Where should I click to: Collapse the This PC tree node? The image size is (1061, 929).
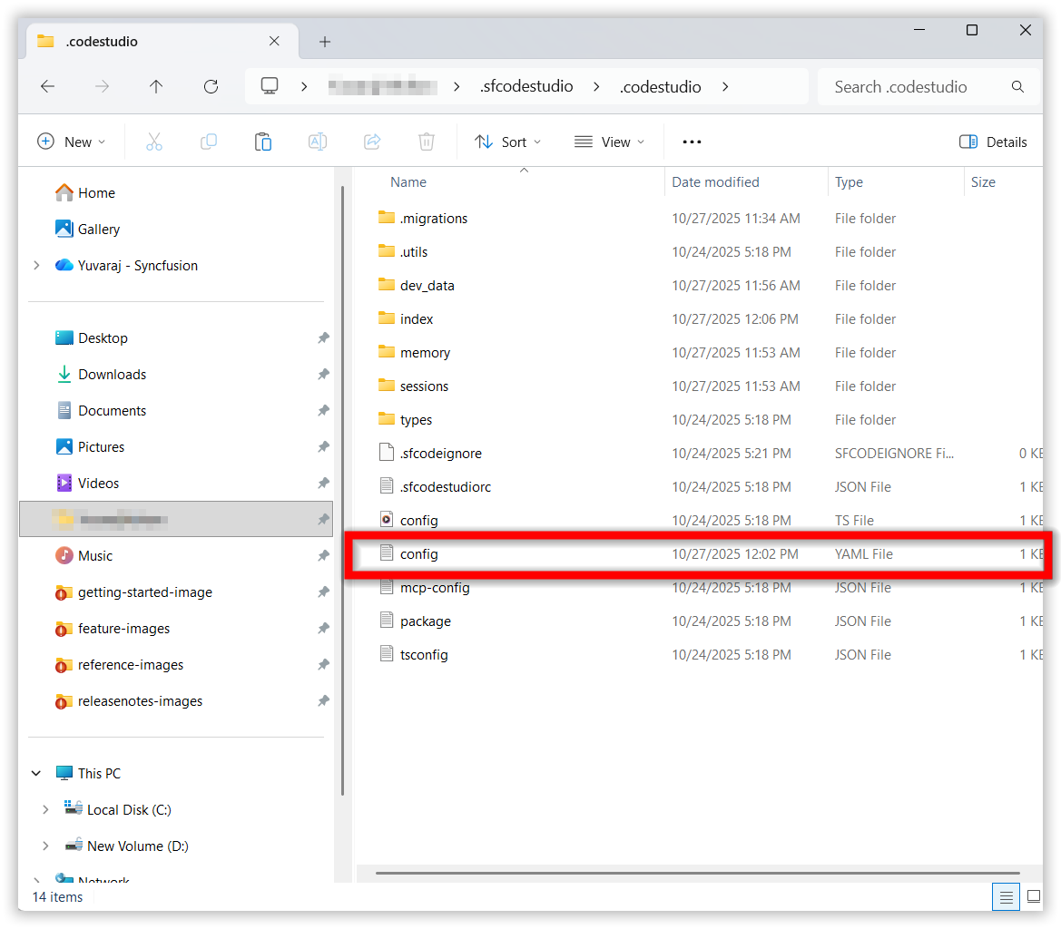click(x=36, y=774)
